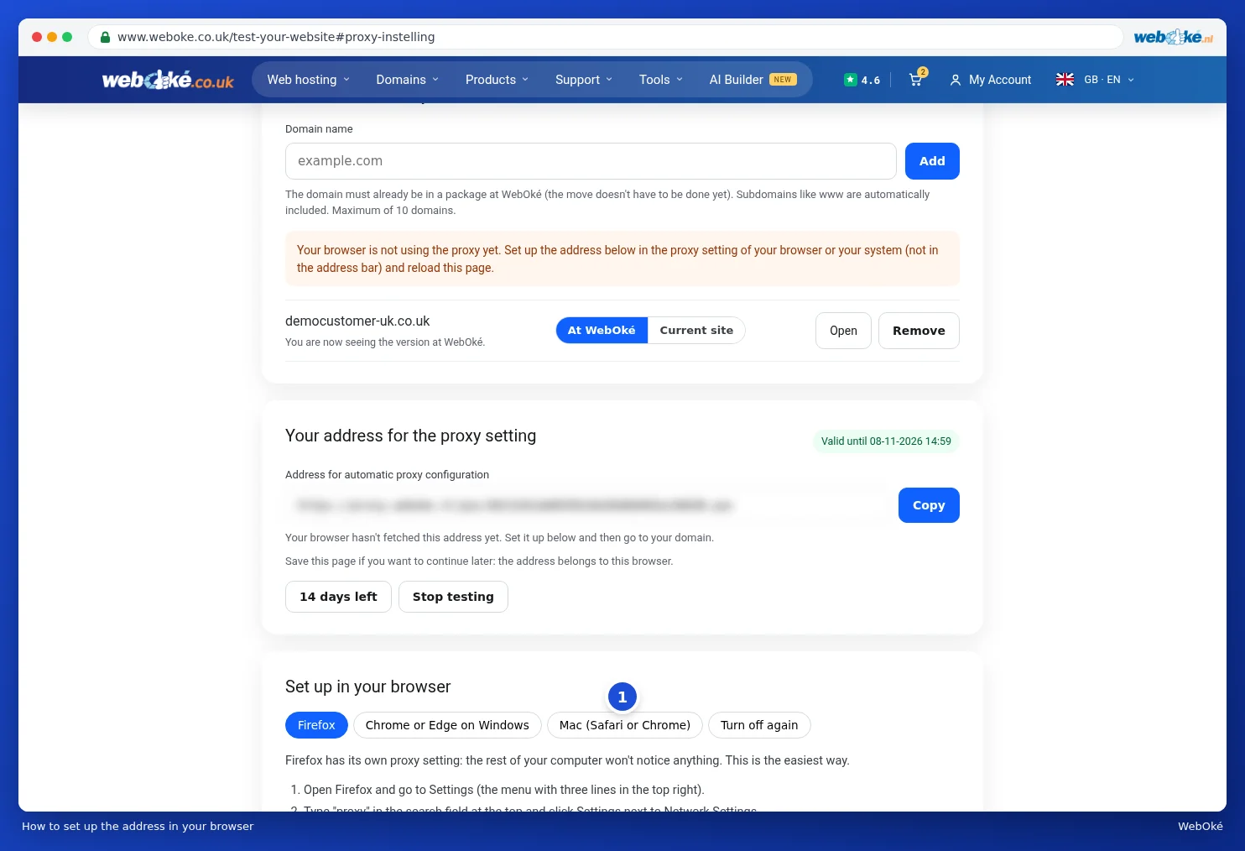Click the Add button for the domain
This screenshot has height=851, width=1245.
pyautogui.click(x=932, y=161)
